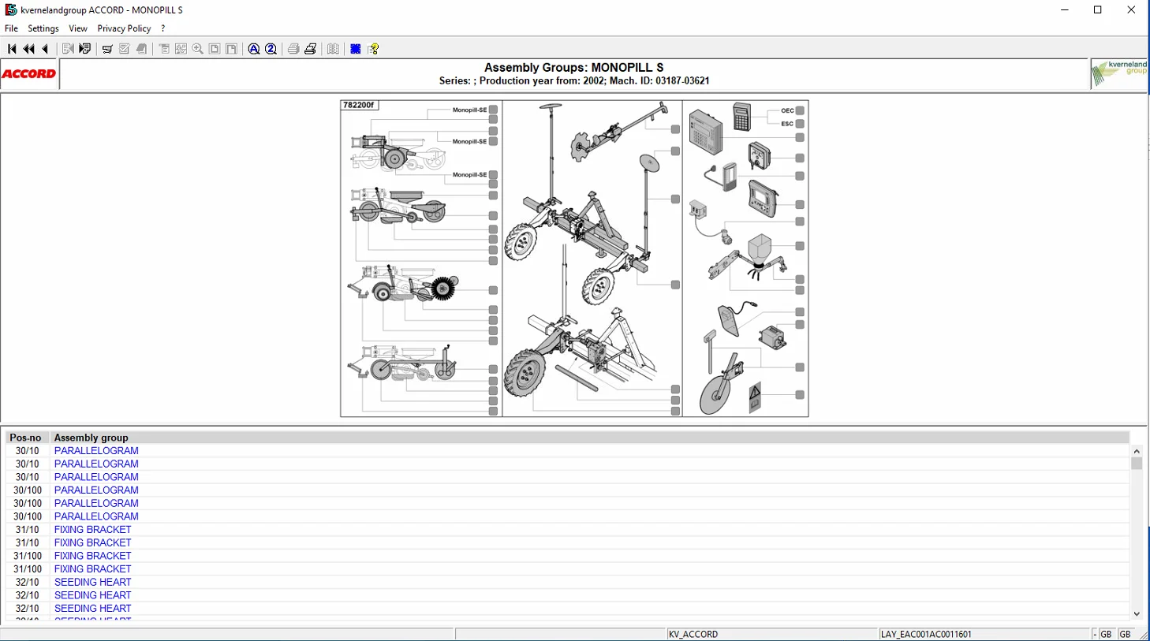Select the greyed picture list view icon

(x=181, y=49)
